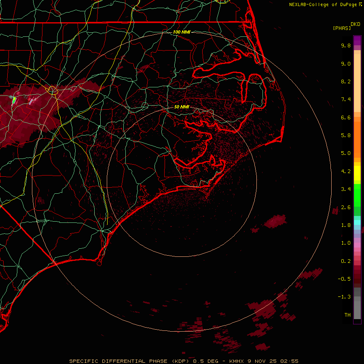Click the 5.0 legend value
Screen dimensions: 364x364
pyautogui.click(x=346, y=153)
